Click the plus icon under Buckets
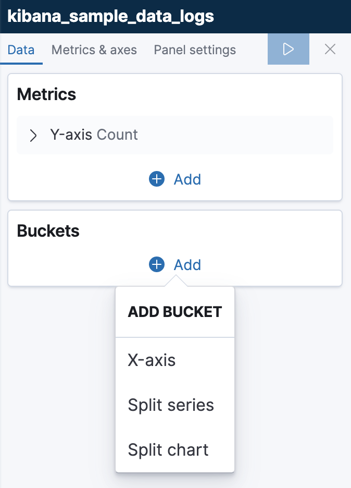 [157, 265]
